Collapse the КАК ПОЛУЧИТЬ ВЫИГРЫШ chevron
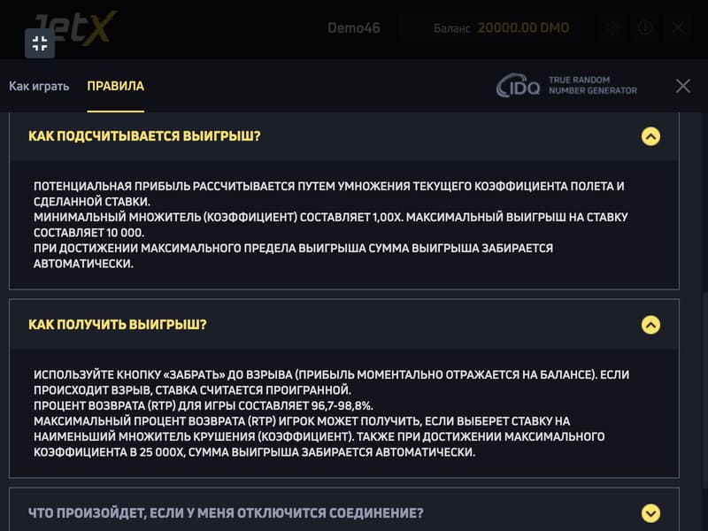The height and width of the screenshot is (531, 708). pyautogui.click(x=650, y=325)
